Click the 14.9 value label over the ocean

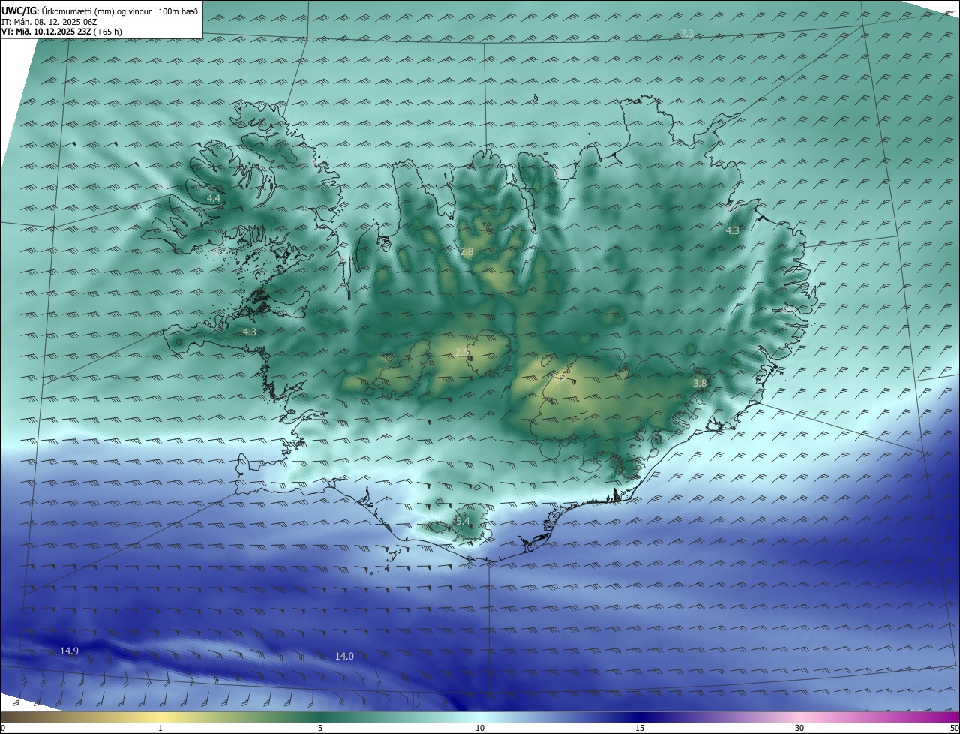pyautogui.click(x=69, y=651)
